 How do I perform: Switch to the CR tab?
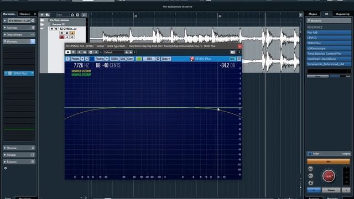pyautogui.click(x=326, y=14)
